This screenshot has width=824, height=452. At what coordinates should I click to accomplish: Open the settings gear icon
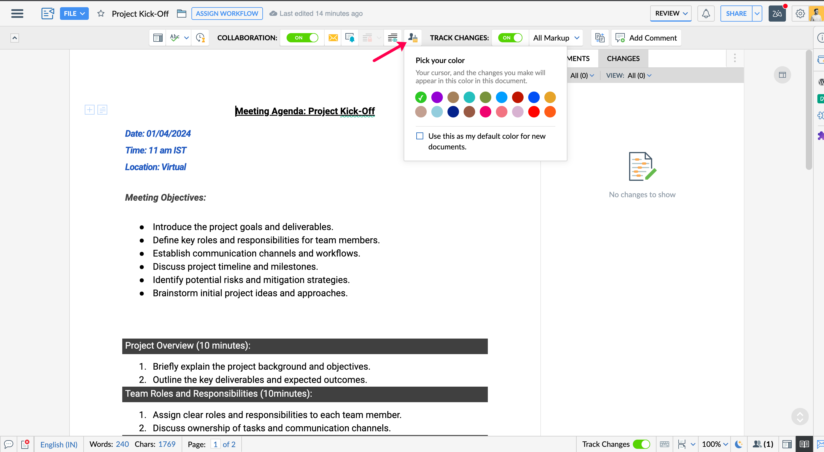pyautogui.click(x=800, y=14)
